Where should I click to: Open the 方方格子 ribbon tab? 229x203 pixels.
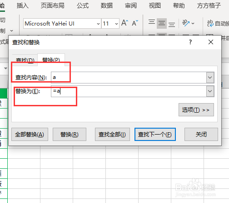tap(209, 5)
